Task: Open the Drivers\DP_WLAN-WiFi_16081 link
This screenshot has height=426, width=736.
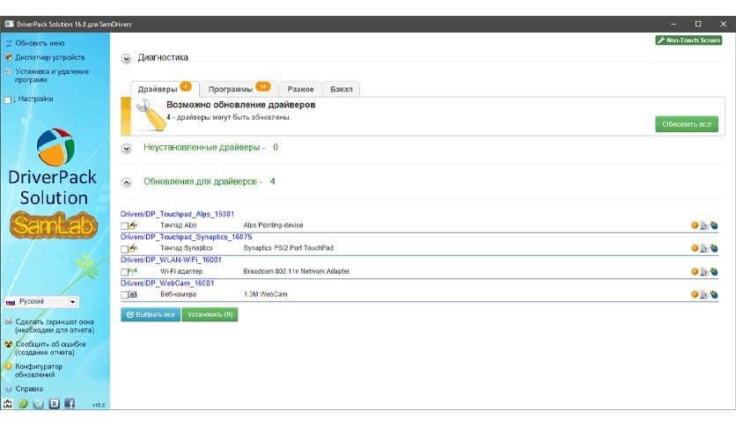Action: (171, 260)
